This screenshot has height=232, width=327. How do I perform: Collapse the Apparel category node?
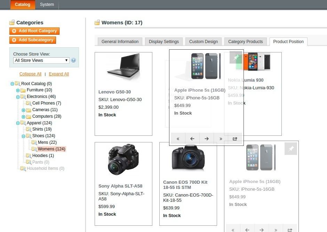18,123
